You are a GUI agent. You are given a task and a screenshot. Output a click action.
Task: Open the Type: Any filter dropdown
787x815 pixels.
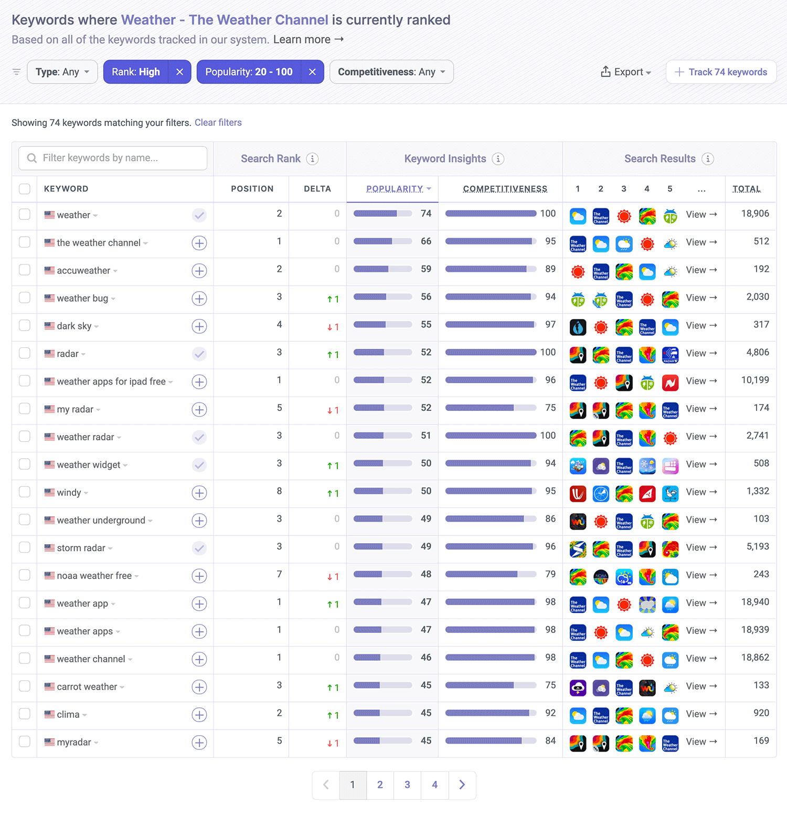coord(62,72)
